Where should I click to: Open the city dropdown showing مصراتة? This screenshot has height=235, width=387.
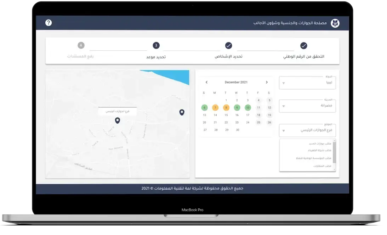307,106
